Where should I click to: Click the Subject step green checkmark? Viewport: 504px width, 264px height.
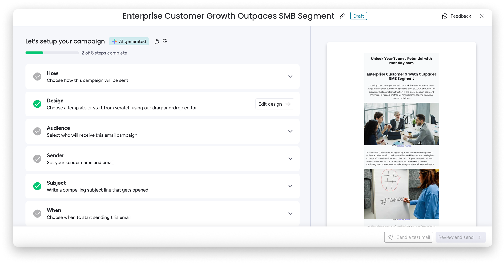[37, 186]
